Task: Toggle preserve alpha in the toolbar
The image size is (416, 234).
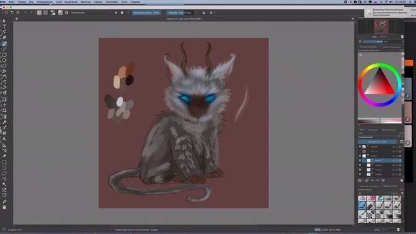Action: [122, 12]
